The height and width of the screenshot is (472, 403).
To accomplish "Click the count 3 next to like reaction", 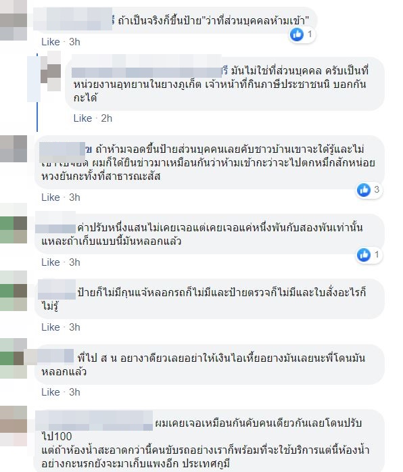I will [377, 189].
